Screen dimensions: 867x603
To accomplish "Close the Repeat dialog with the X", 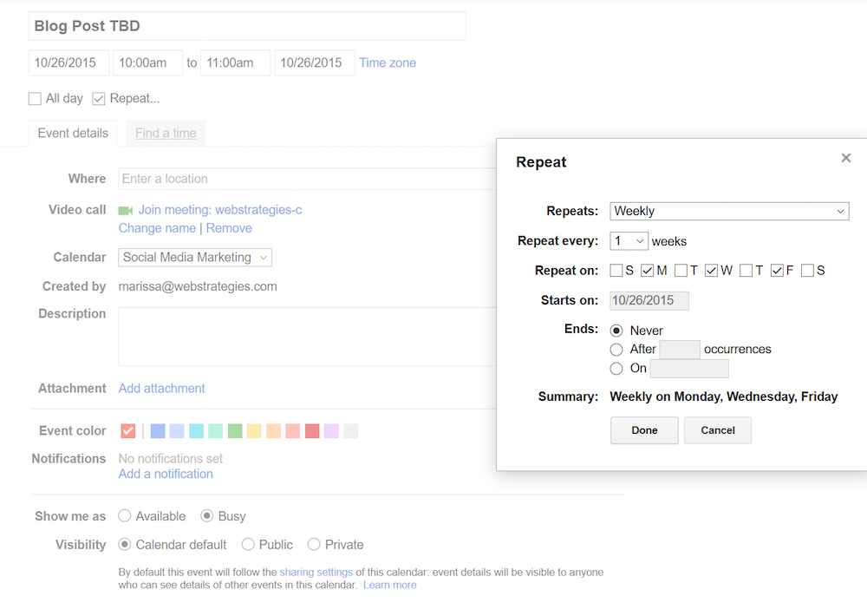I will (846, 158).
